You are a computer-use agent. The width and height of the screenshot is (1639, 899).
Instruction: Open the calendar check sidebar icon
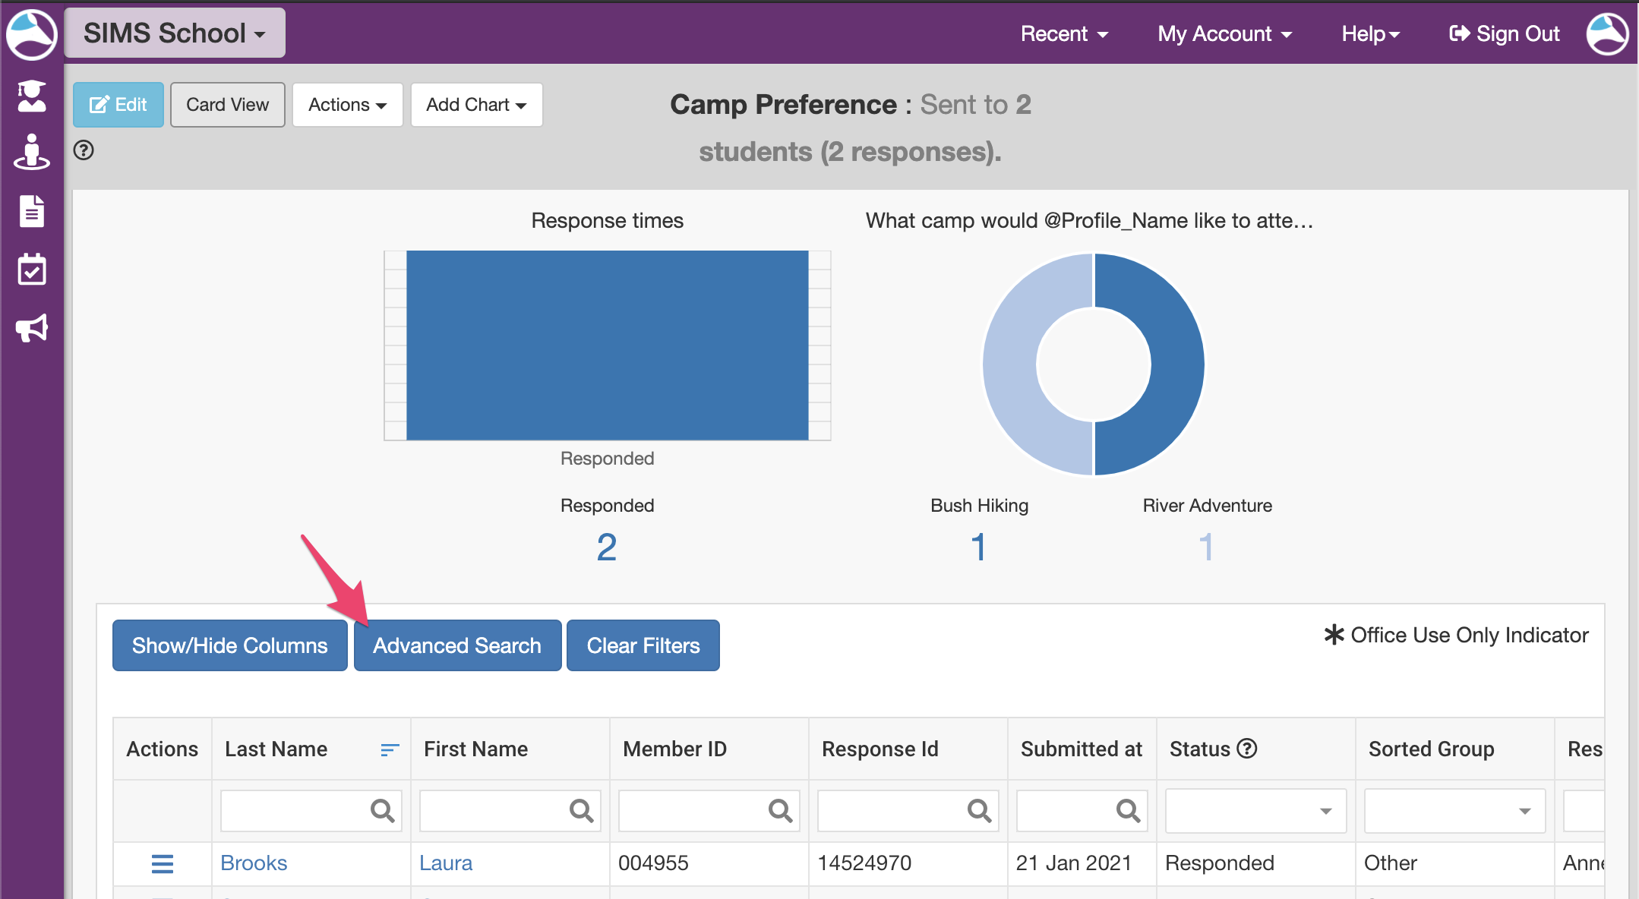tap(32, 270)
